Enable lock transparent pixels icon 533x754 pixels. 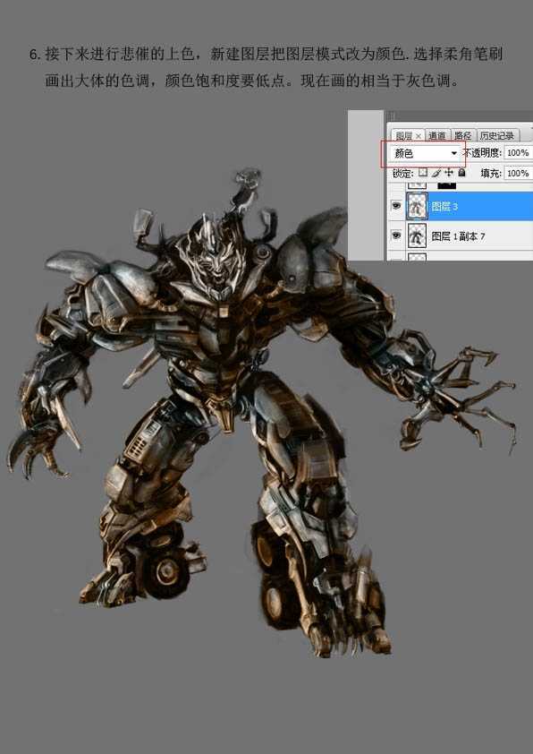[x=423, y=172]
